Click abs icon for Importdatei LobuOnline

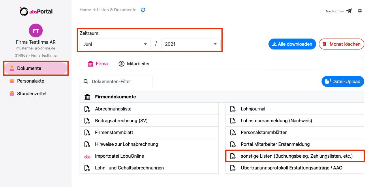click(x=87, y=156)
